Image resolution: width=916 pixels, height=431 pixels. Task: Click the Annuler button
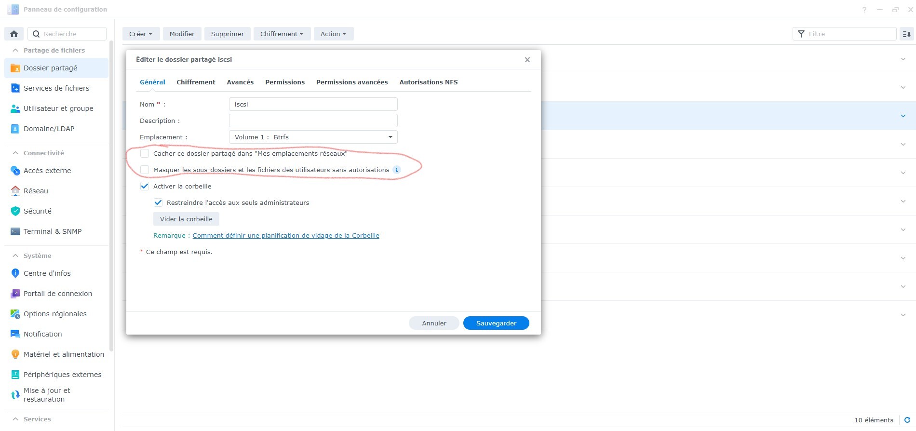click(434, 323)
